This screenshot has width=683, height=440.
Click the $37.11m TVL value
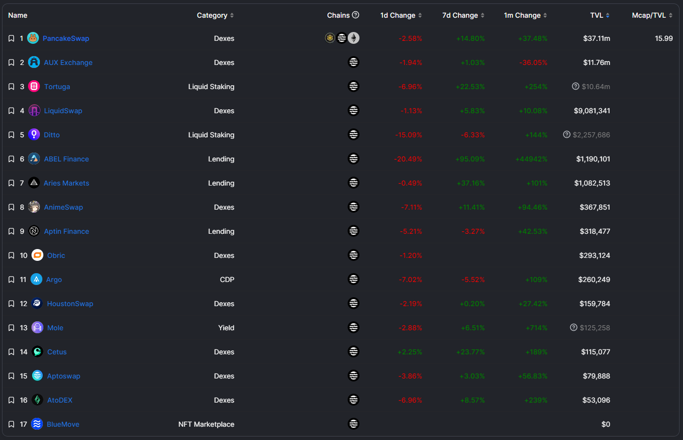coord(596,38)
